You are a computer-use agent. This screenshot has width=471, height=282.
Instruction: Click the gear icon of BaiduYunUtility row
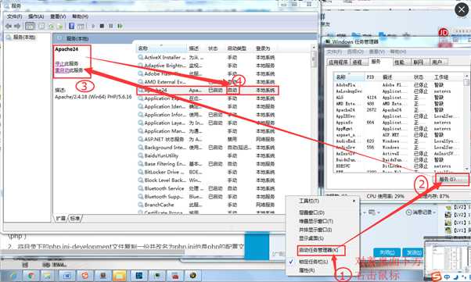coord(140,155)
